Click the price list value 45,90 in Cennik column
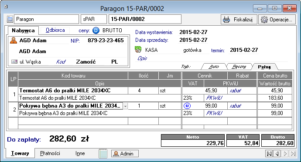This screenshot has height=162, width=301. tap(211, 91)
